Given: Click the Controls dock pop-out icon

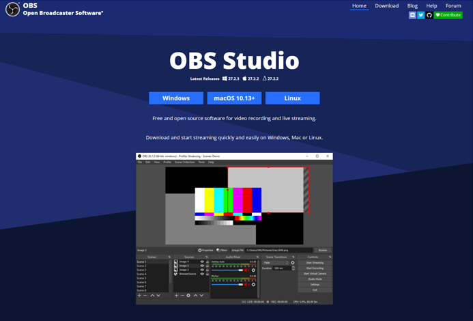Looking at the screenshot, I should point(330,257).
